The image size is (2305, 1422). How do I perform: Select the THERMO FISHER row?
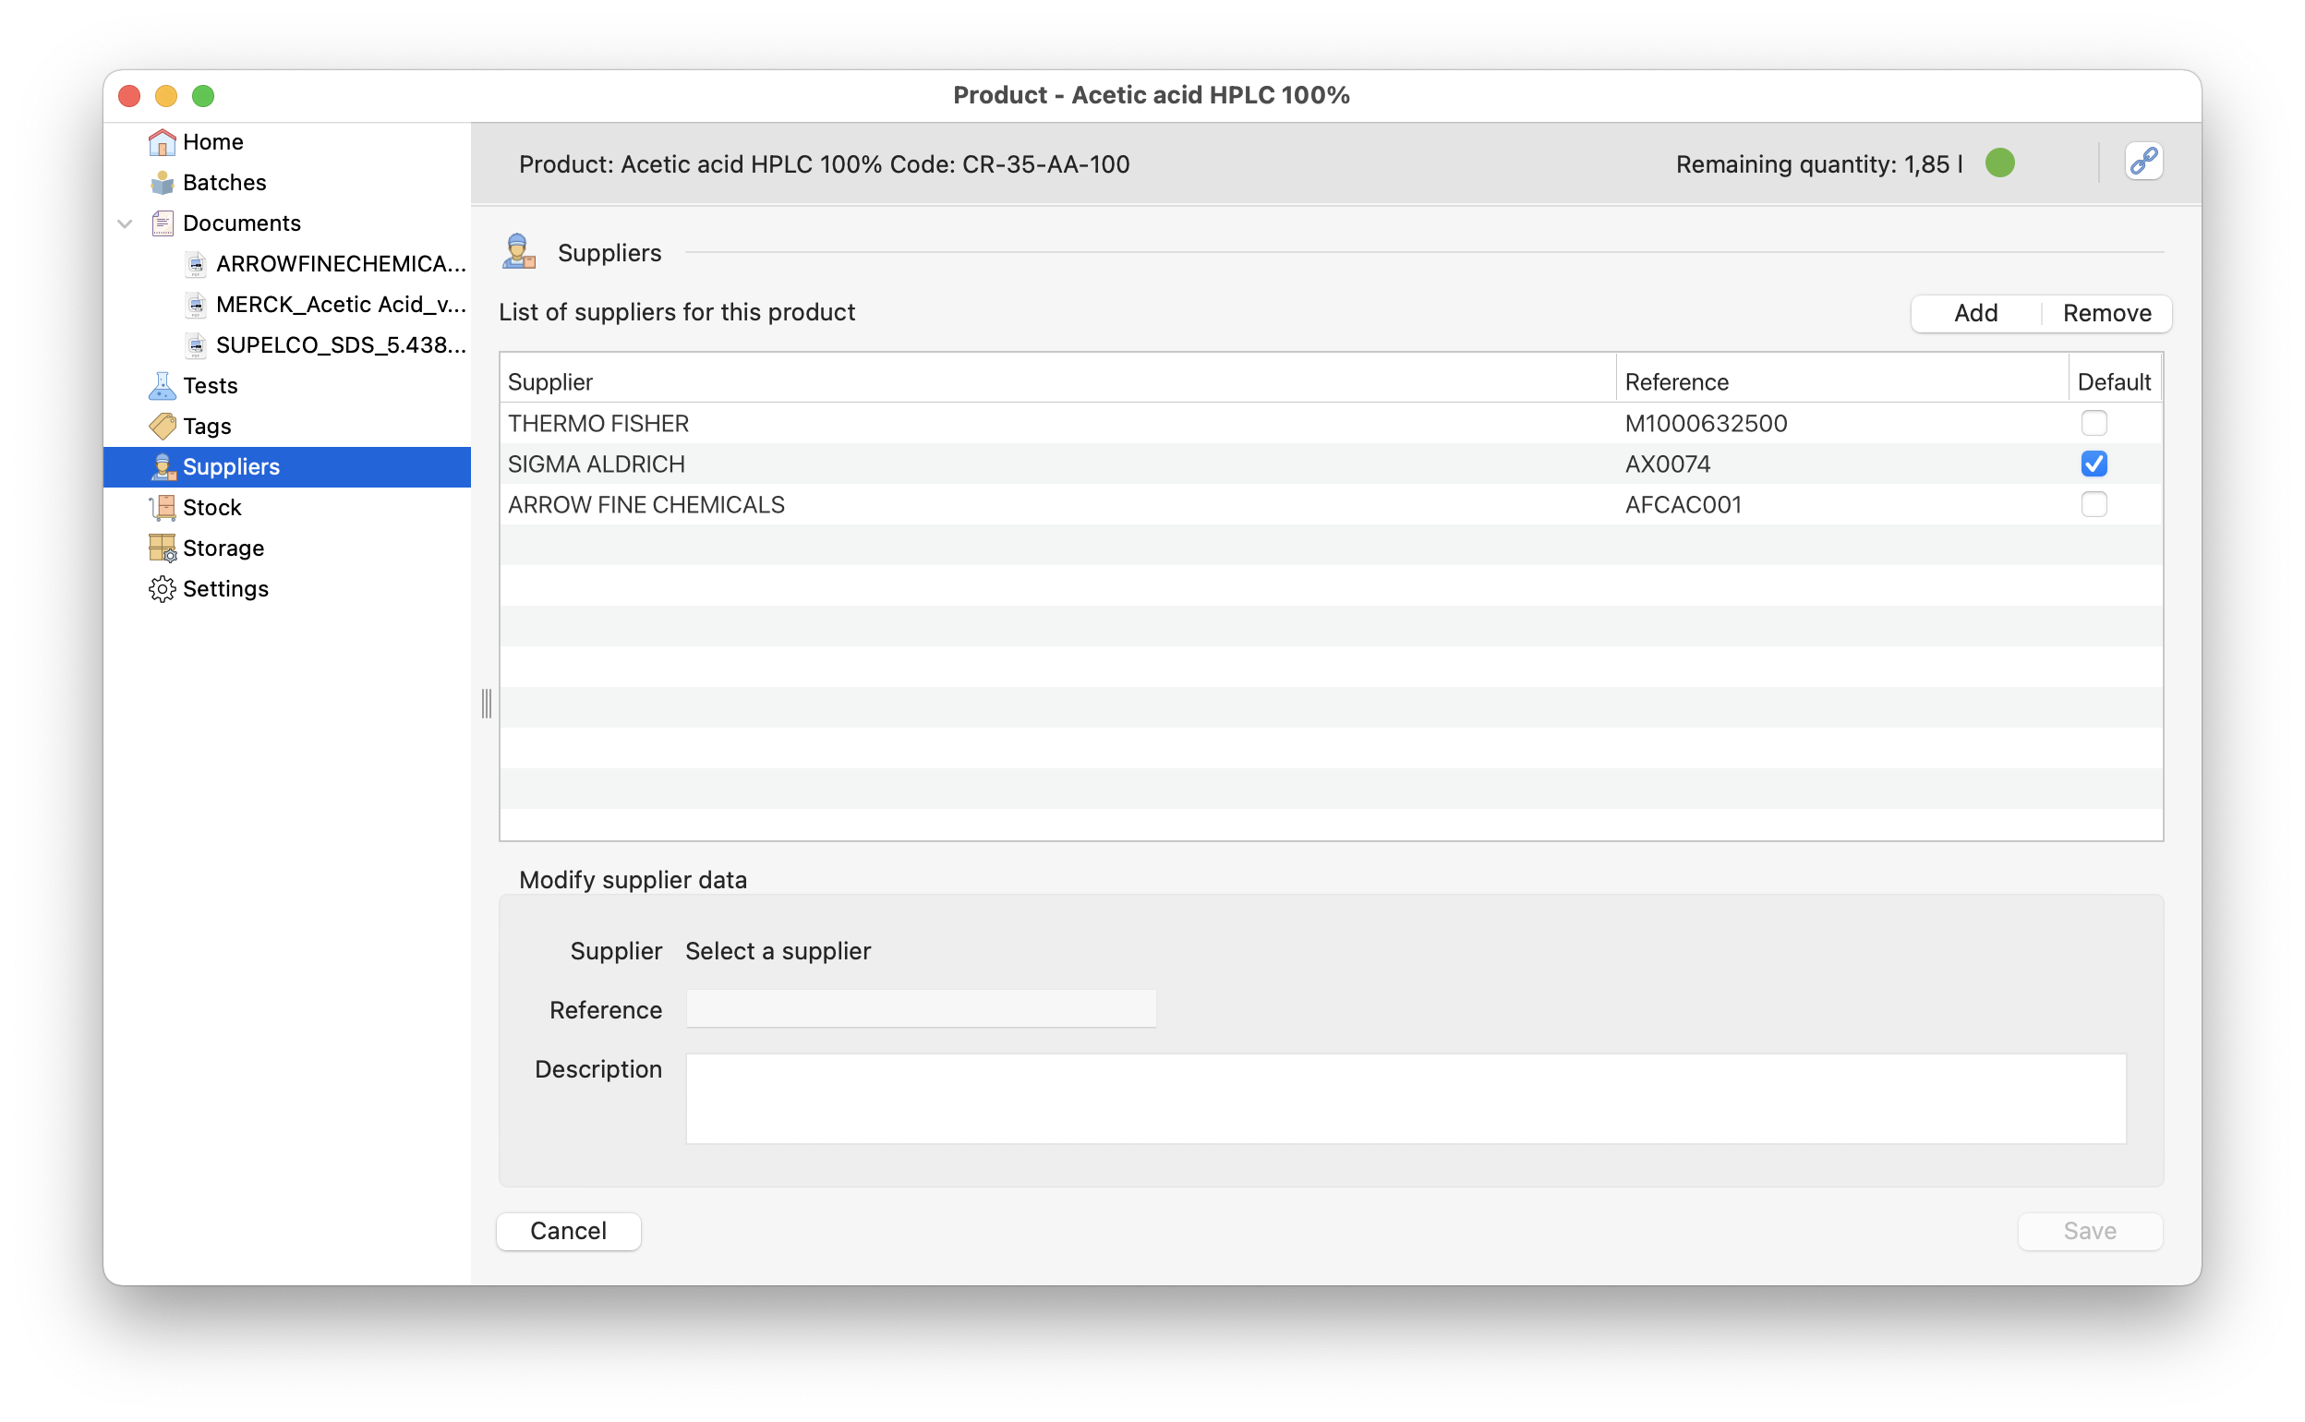click(1330, 423)
